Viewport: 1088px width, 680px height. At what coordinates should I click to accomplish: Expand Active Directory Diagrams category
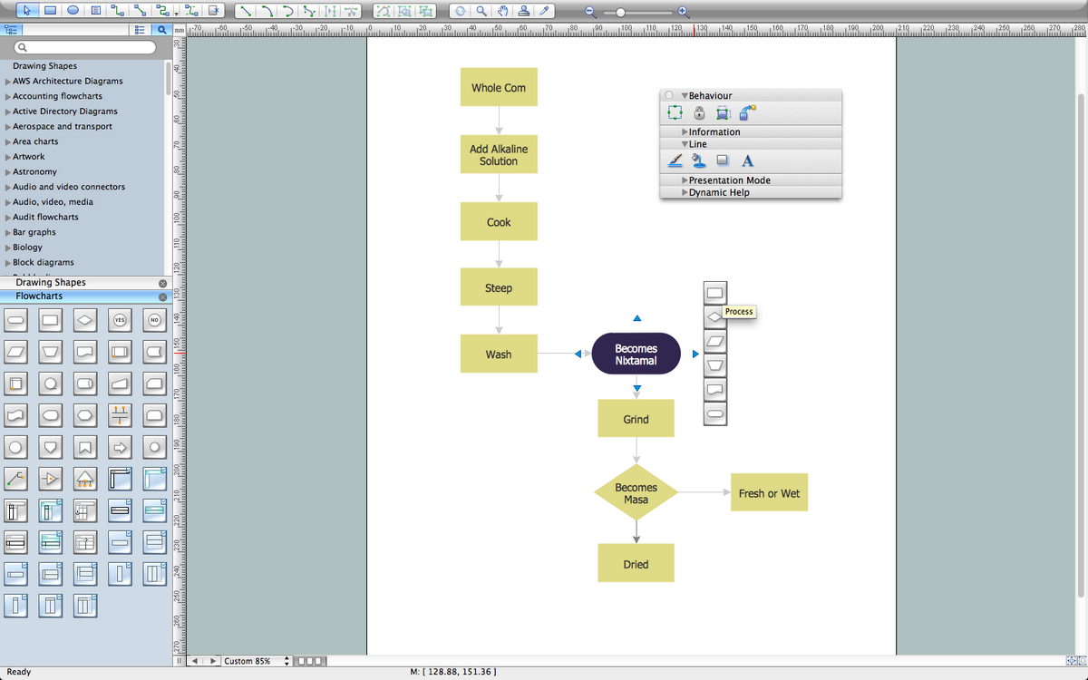coord(8,112)
